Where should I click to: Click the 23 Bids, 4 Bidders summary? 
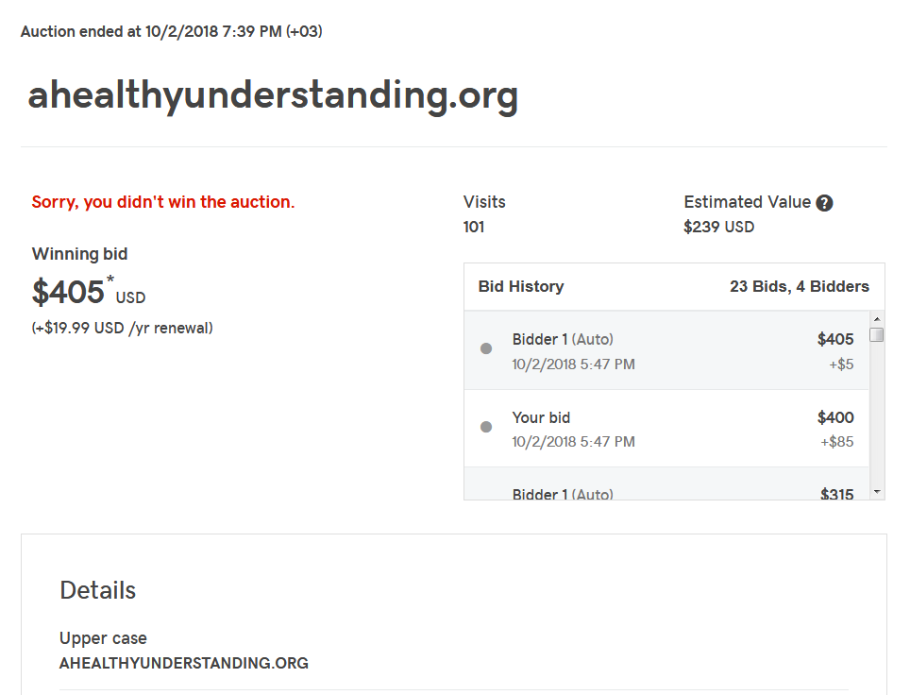pyautogui.click(x=800, y=286)
